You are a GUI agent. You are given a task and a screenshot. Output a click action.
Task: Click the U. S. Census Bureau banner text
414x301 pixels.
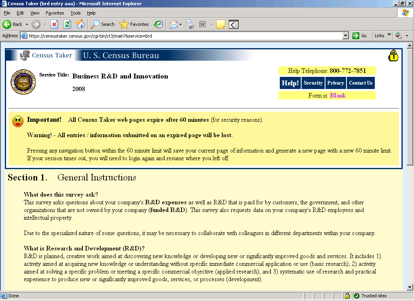coord(121,55)
